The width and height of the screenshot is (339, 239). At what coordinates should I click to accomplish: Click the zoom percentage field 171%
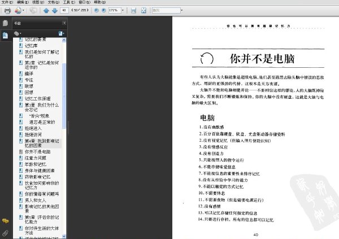tap(115, 10)
